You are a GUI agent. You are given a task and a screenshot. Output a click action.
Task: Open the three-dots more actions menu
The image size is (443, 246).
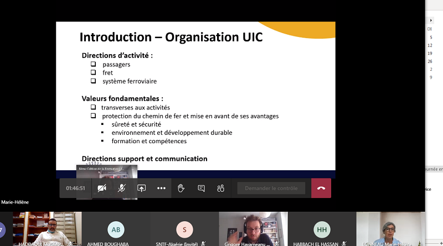coord(161,188)
